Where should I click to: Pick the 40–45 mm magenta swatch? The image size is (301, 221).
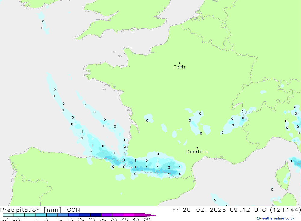pos(129,215)
